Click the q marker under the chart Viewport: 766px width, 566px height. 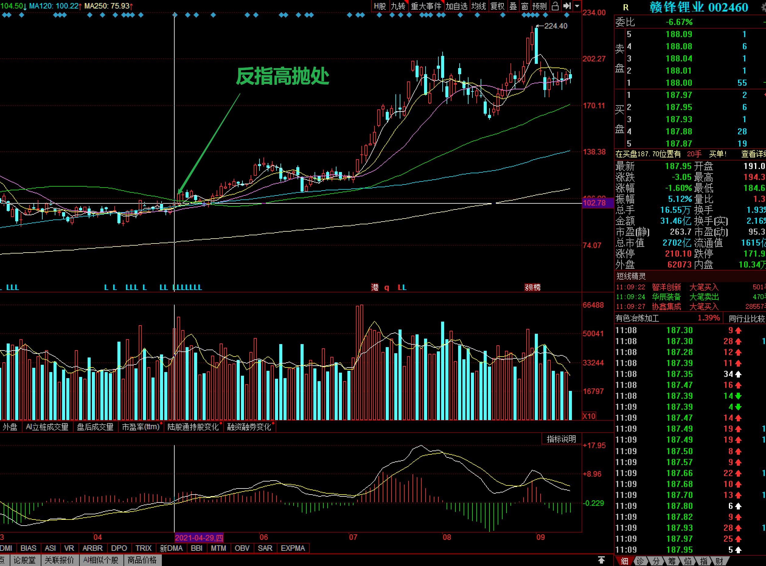pyautogui.click(x=386, y=288)
